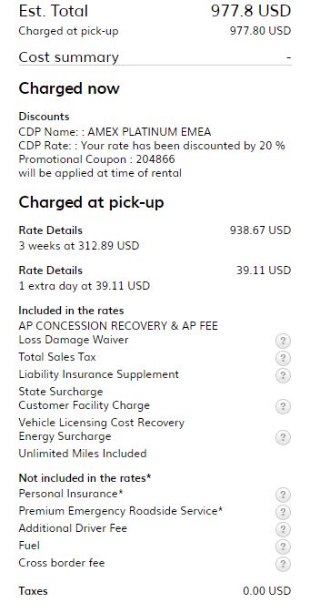
Task: Show Energy Surcharge help tooltip icon
Action: pyautogui.click(x=283, y=437)
